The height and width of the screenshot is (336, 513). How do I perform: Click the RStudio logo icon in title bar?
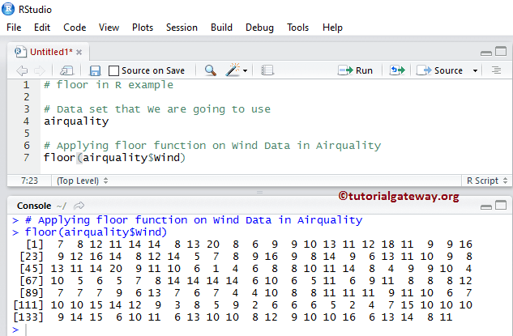tap(8, 9)
